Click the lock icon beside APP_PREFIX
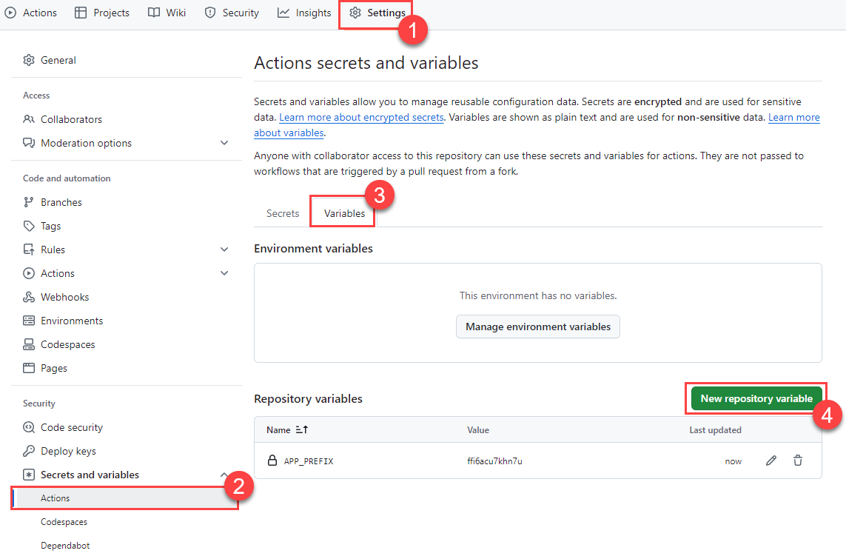This screenshot has width=846, height=559. point(271,461)
